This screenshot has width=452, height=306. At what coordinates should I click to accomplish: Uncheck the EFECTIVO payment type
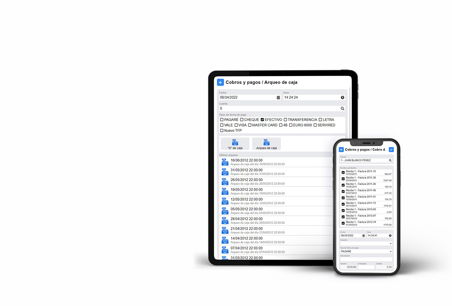click(x=262, y=120)
